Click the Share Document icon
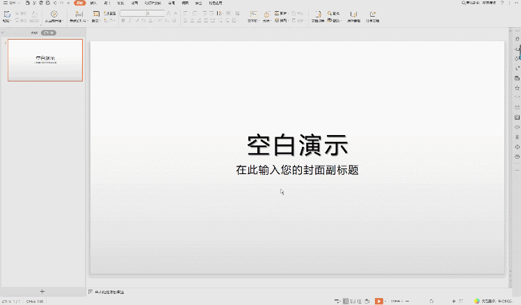Screen dimensions: 521x305 [374, 14]
